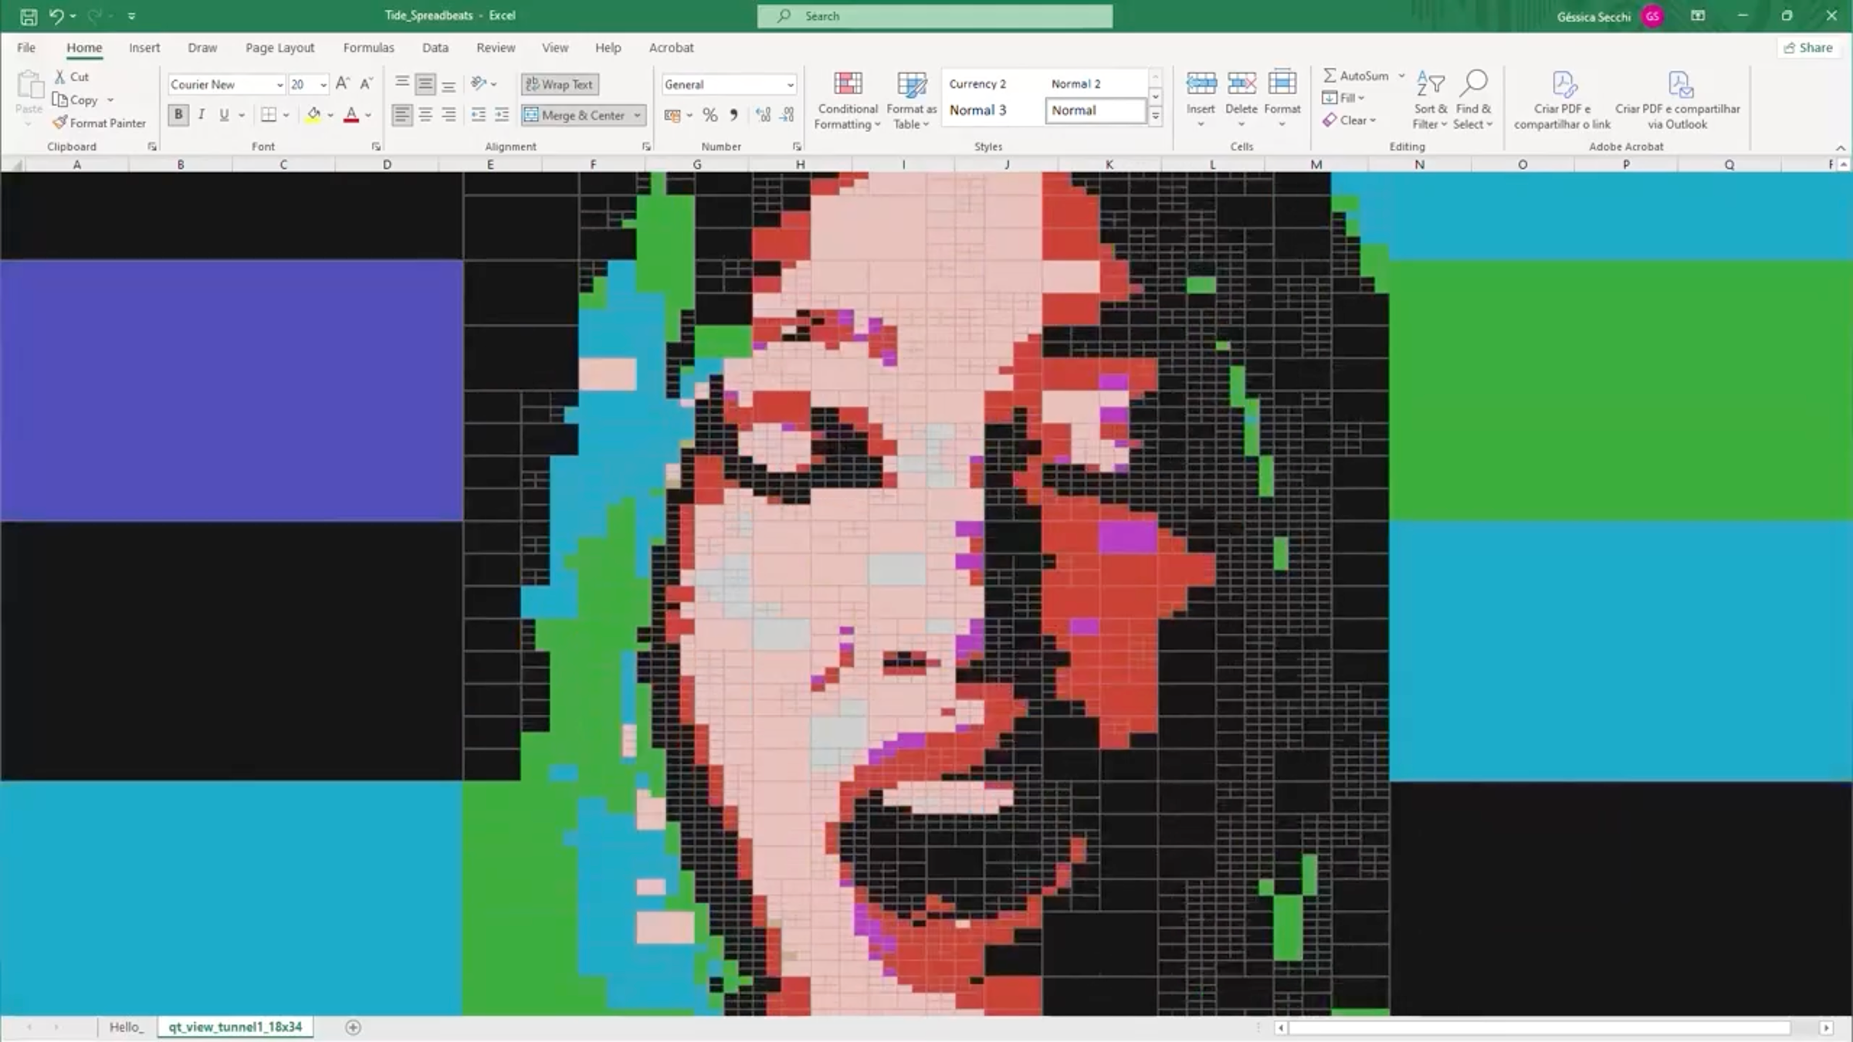Click Format as Table icon
The width and height of the screenshot is (1853, 1042).
[x=911, y=100]
